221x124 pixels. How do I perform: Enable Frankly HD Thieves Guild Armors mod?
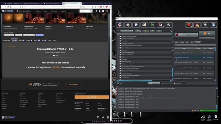(120, 36)
